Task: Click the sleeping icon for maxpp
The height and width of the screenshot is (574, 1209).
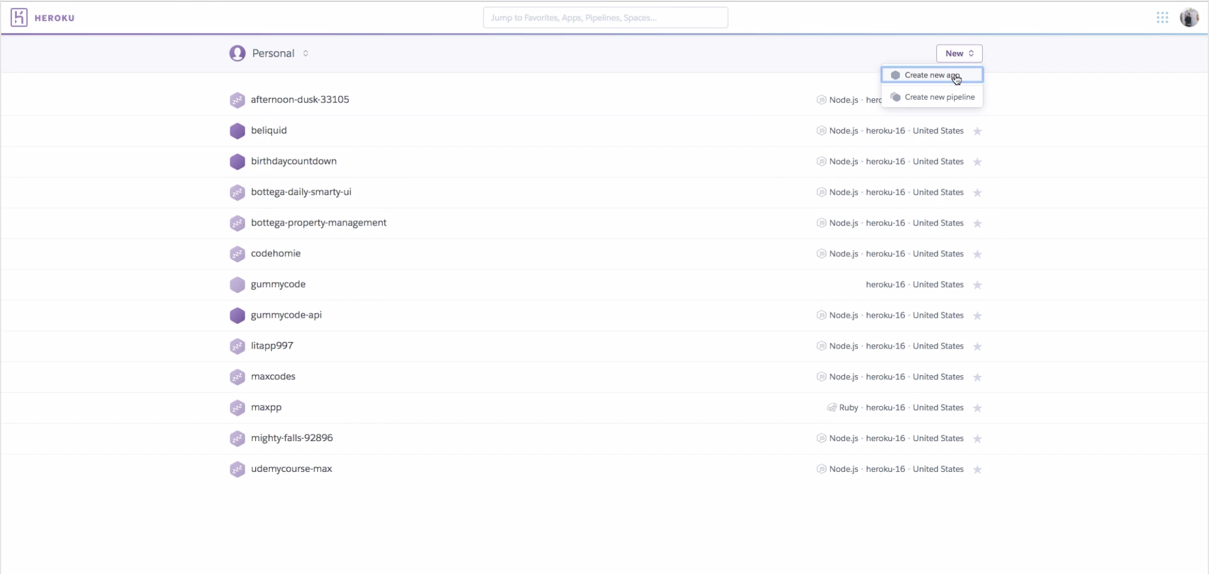Action: click(x=238, y=408)
